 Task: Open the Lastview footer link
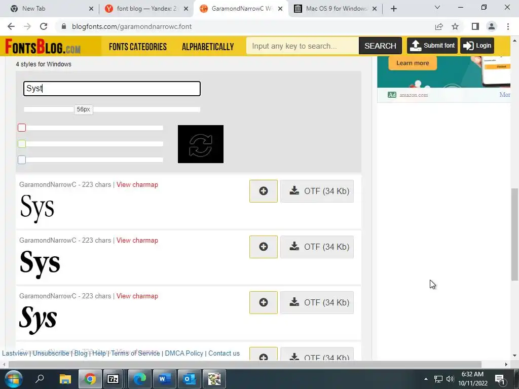[x=15, y=353]
